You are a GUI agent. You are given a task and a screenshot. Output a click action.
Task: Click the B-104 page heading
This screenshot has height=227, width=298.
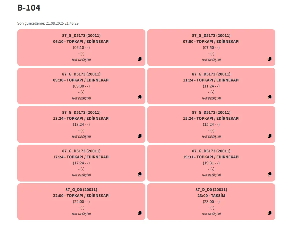click(29, 8)
